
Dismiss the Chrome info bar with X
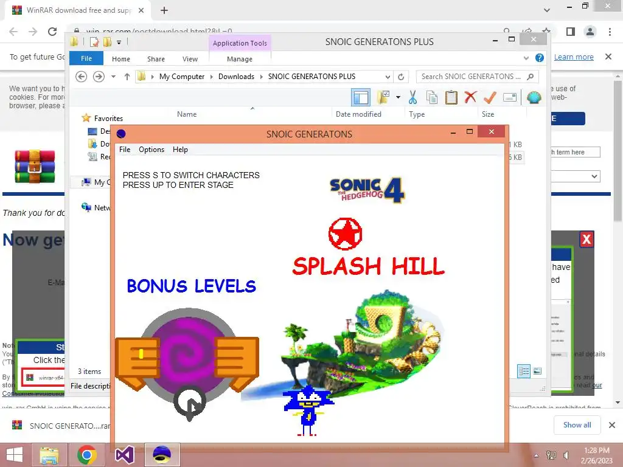tap(608, 57)
